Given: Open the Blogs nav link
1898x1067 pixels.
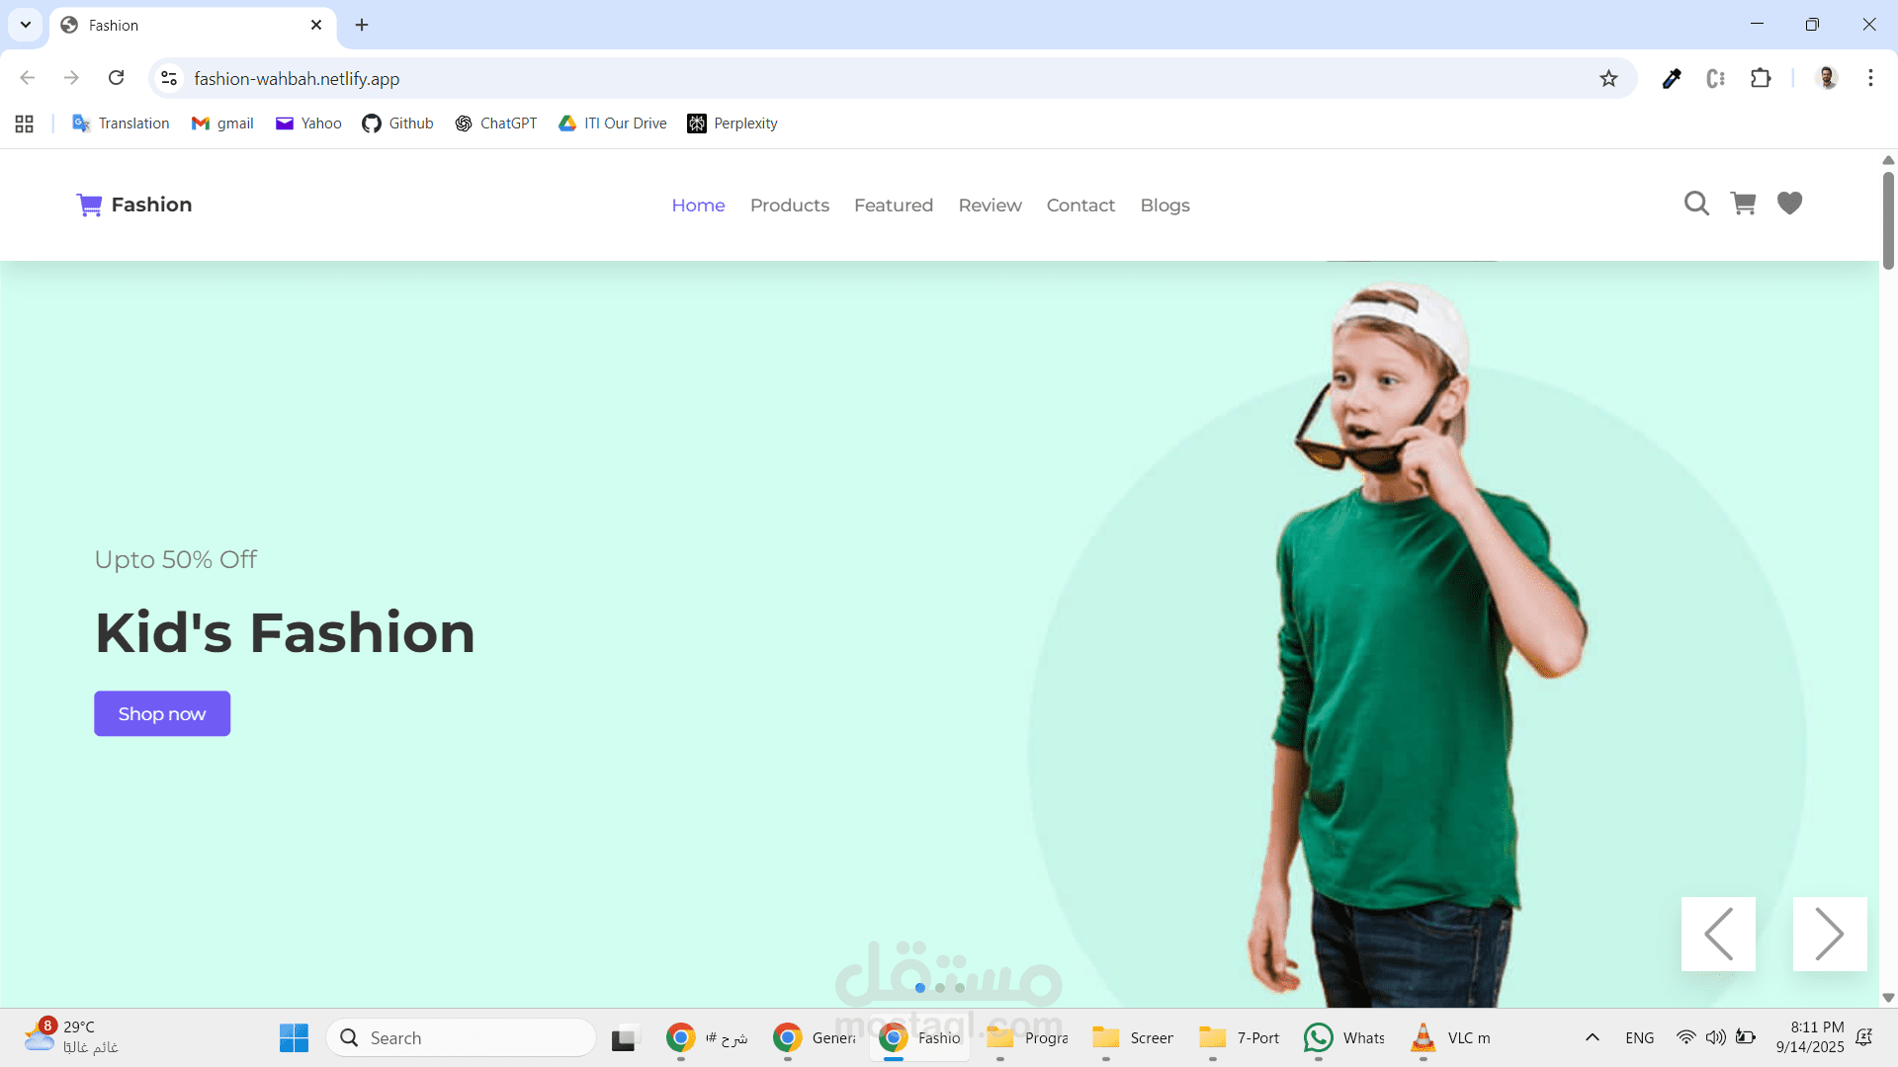Looking at the screenshot, I should 1165,205.
